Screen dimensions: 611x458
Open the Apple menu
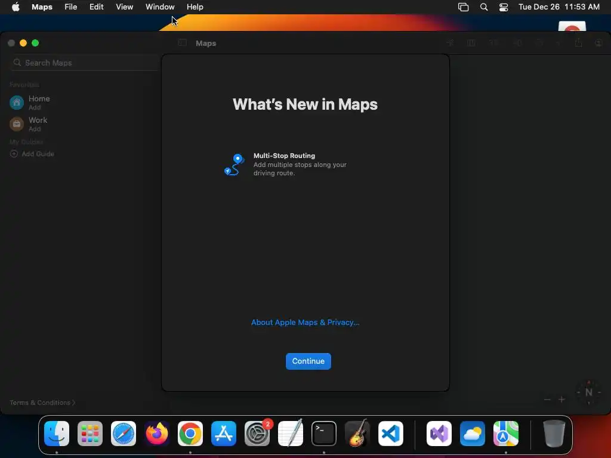coord(16,7)
